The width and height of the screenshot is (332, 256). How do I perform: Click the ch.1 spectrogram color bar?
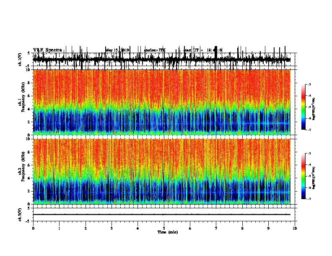pyautogui.click(x=303, y=107)
